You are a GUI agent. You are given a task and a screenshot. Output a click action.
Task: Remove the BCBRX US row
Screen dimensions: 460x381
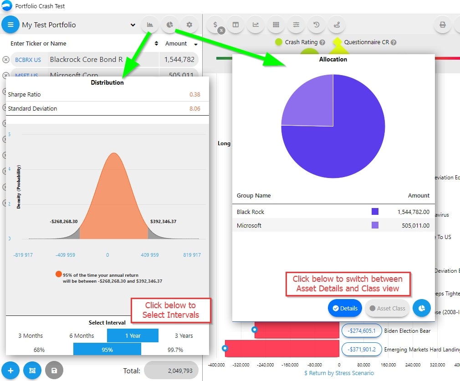click(x=5, y=60)
